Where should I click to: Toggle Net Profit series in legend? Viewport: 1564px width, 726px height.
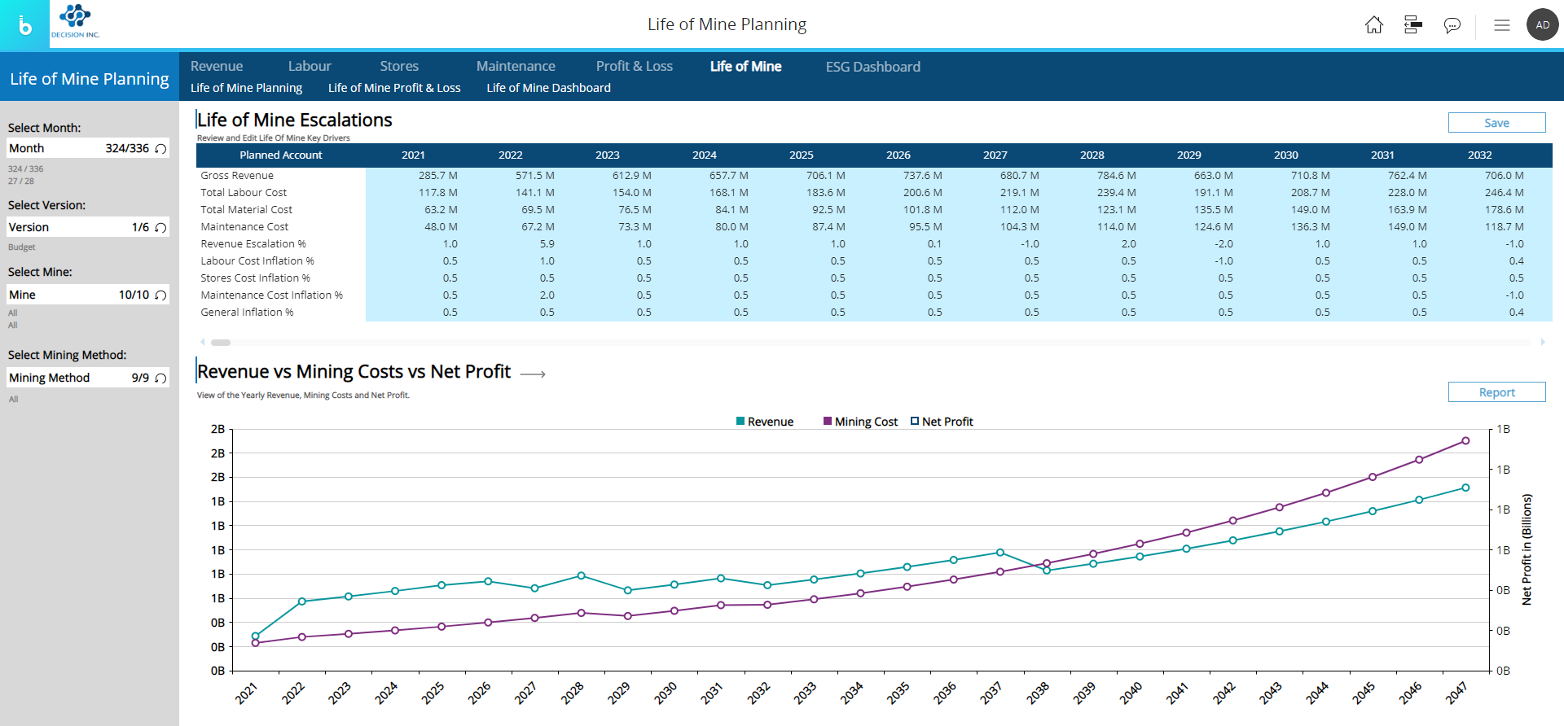coord(942,422)
